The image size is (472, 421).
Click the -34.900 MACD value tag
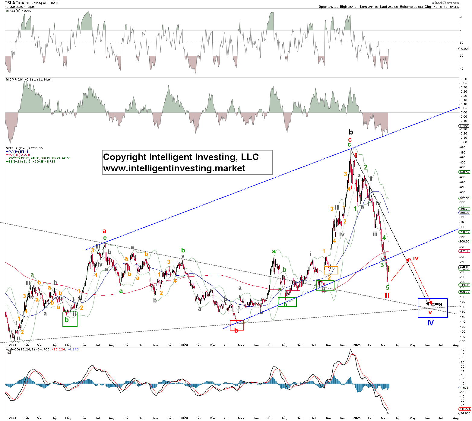click(x=464, y=413)
